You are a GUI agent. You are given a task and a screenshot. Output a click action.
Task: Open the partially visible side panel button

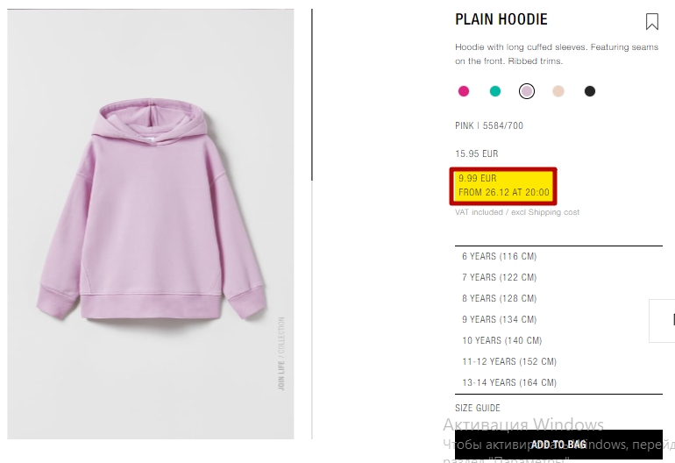(662, 321)
